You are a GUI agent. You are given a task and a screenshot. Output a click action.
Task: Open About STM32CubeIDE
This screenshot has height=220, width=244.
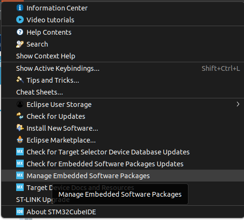click(122, 212)
